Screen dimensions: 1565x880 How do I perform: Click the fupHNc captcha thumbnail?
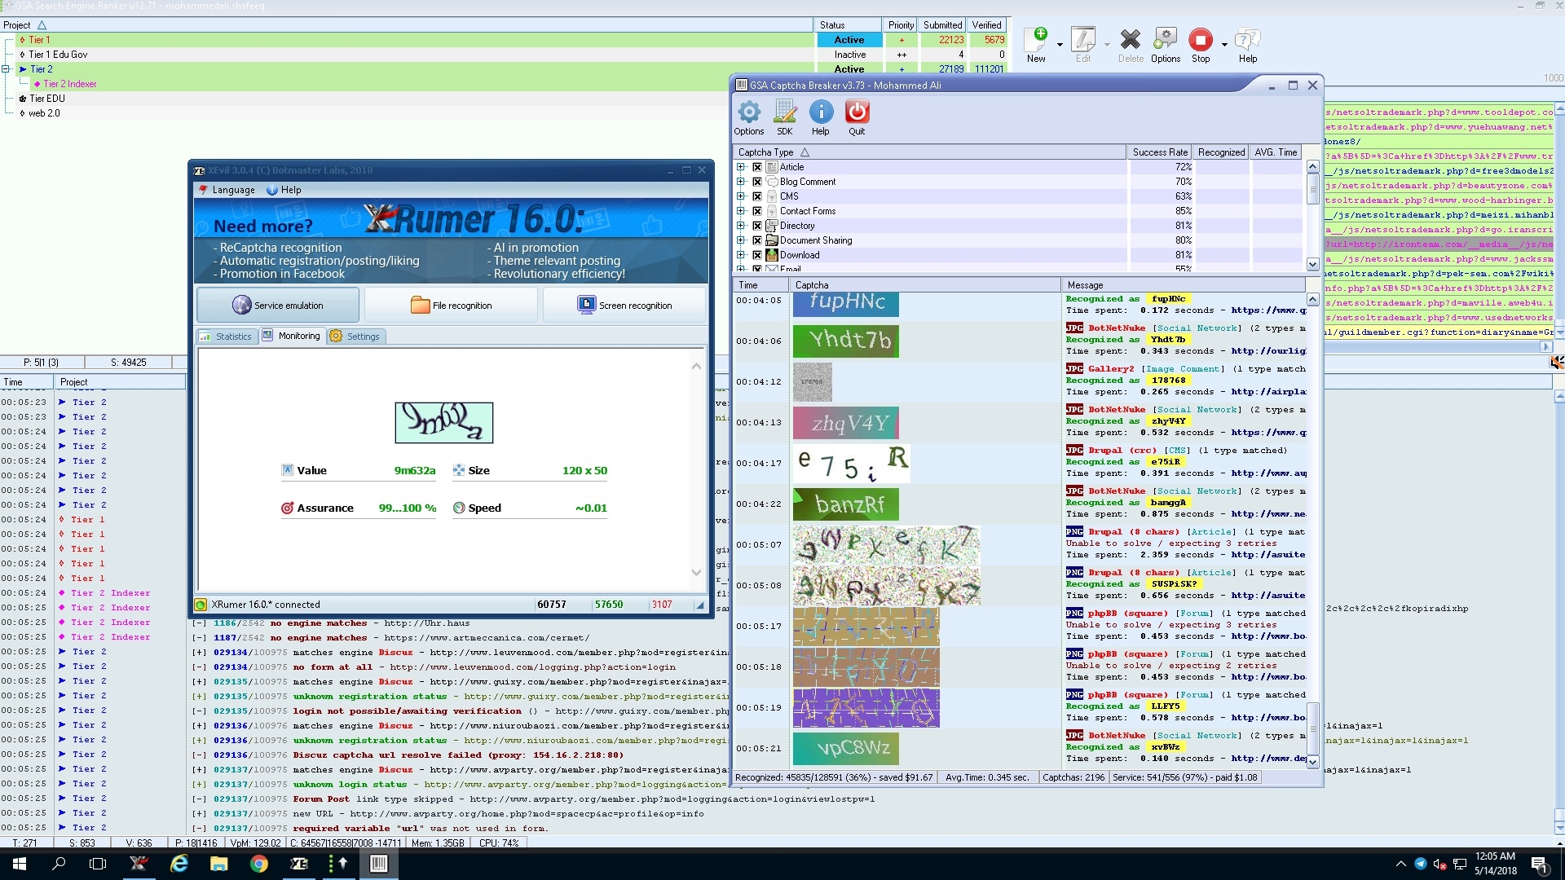click(x=845, y=303)
